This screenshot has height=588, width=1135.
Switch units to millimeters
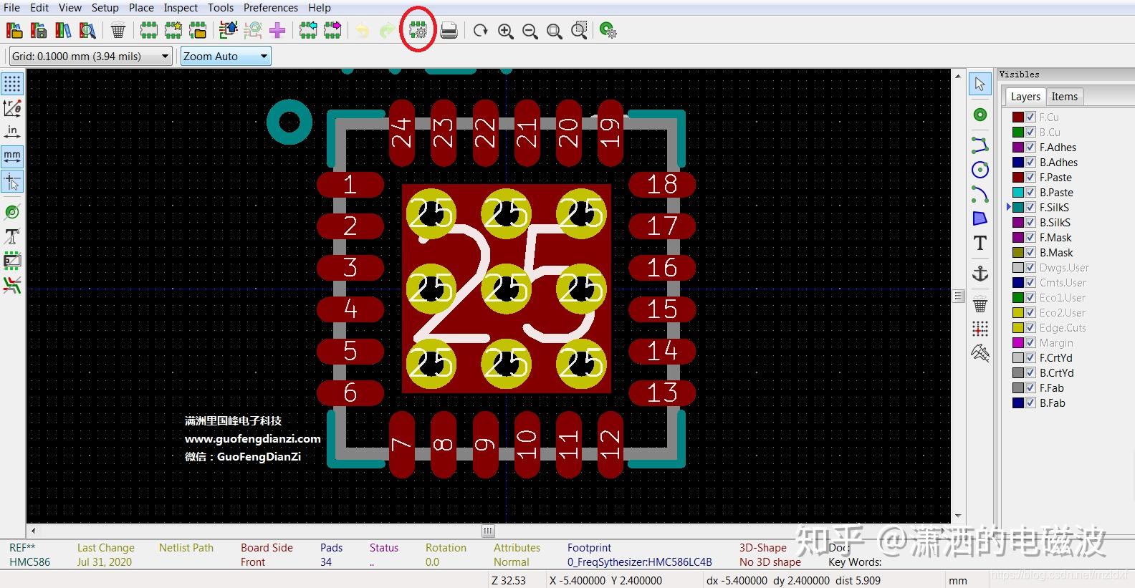(x=12, y=157)
